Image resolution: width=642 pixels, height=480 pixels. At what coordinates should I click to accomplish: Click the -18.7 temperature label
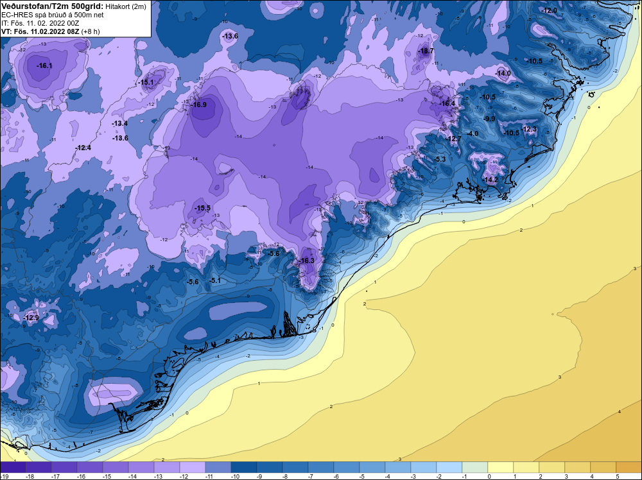[x=426, y=51]
